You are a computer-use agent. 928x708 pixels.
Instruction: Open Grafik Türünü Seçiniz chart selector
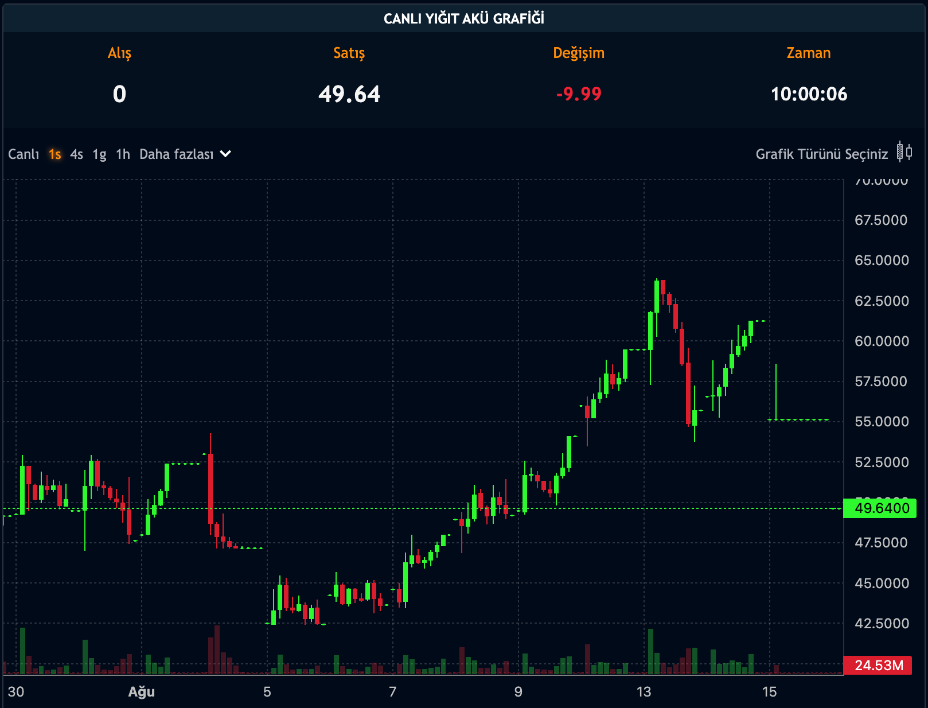[x=822, y=154]
